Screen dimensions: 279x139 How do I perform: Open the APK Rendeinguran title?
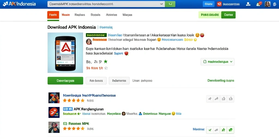(89, 109)
